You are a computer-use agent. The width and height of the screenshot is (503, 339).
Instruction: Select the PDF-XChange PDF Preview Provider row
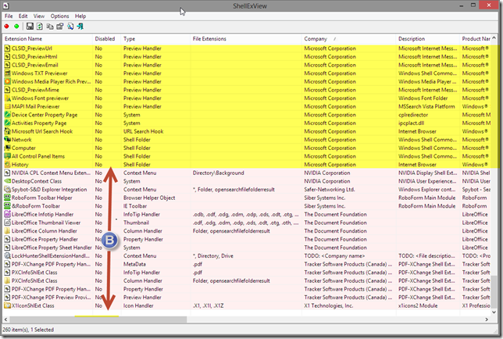pyautogui.click(x=247, y=298)
